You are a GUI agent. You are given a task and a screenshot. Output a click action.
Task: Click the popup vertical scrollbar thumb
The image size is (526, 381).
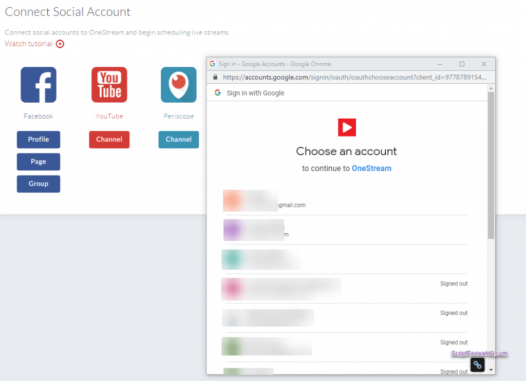[491, 165]
